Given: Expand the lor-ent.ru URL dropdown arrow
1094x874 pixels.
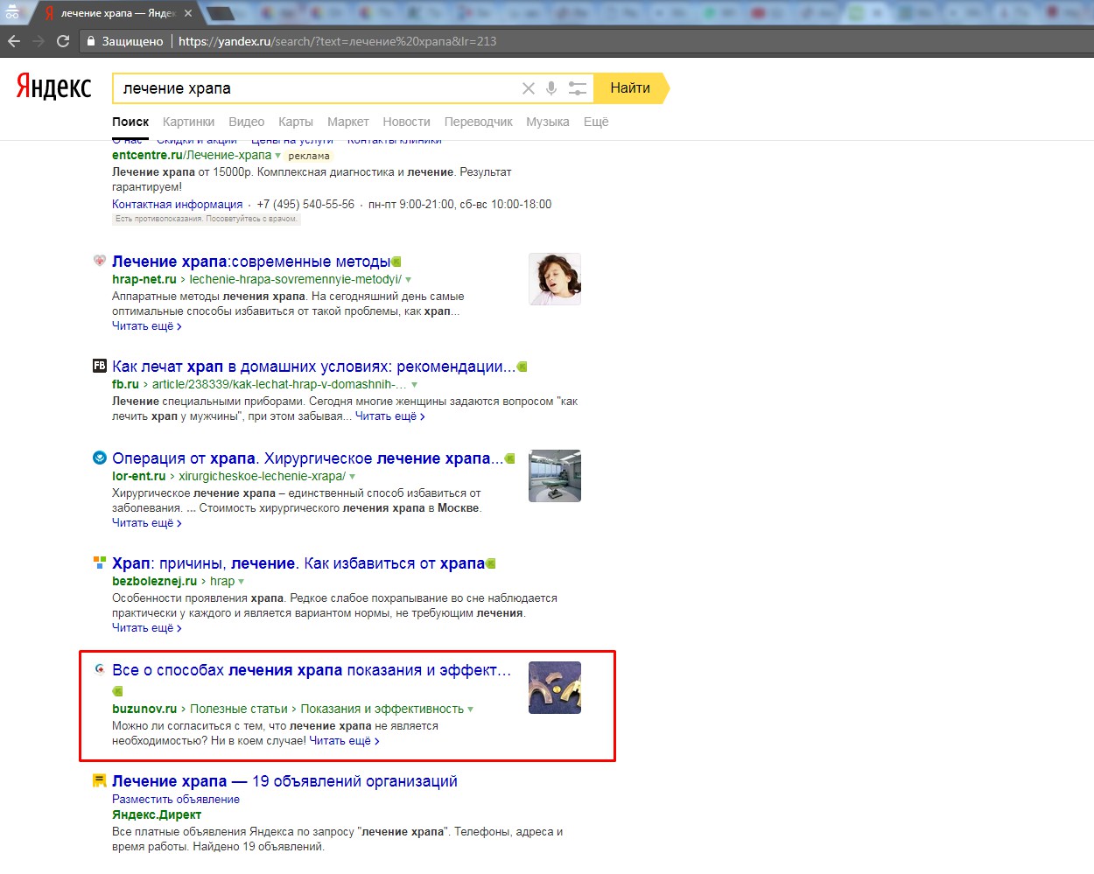Looking at the screenshot, I should coord(353,477).
